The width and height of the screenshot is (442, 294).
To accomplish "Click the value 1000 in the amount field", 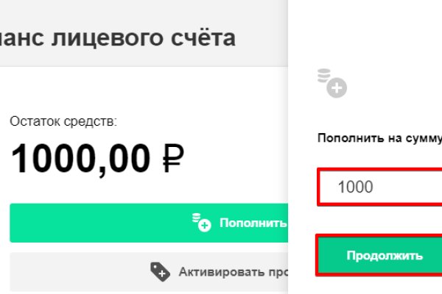I will (x=355, y=187).
